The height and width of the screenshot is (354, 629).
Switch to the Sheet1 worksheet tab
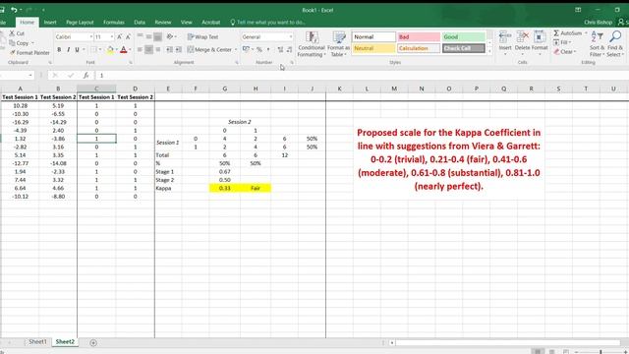click(x=37, y=342)
